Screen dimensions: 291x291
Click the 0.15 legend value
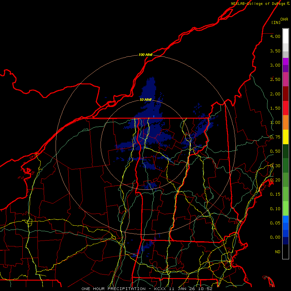[275, 194]
